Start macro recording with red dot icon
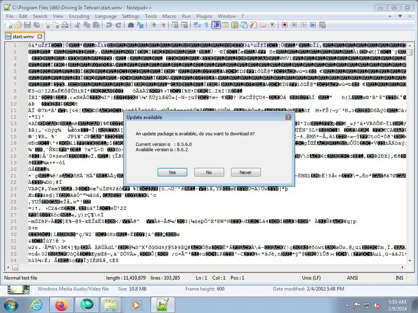 (285, 25)
